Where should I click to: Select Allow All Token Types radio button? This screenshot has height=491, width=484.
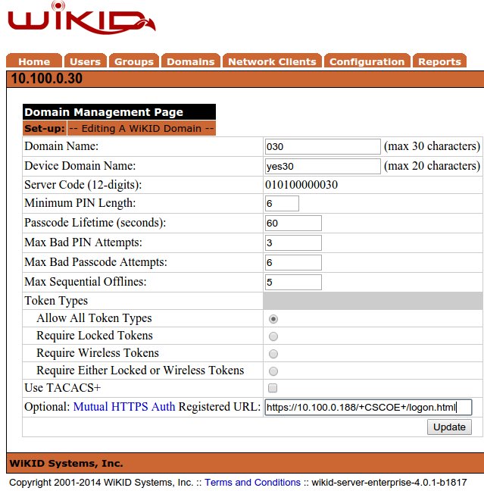coord(273,319)
